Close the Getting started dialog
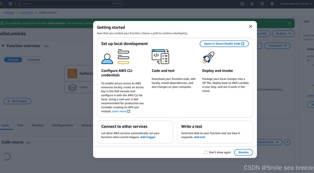 [250, 27]
